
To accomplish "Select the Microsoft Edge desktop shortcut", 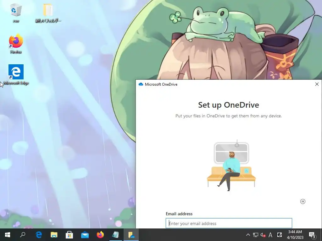I will coord(16,75).
